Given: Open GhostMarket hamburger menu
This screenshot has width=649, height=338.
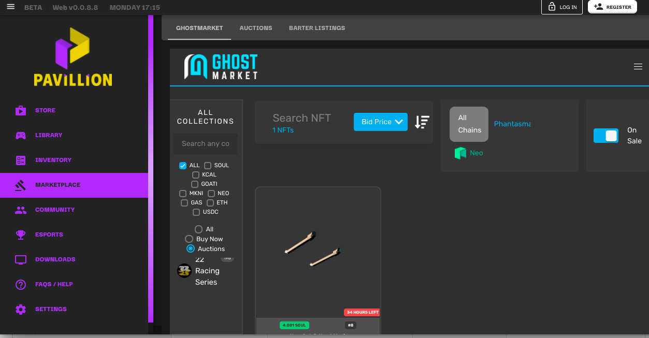Looking at the screenshot, I should point(638,67).
